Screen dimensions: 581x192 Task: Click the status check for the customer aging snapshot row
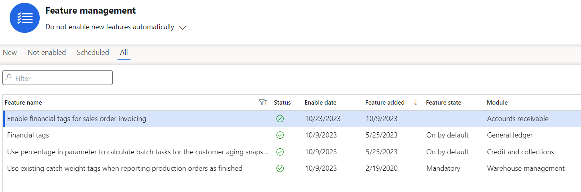point(280,152)
